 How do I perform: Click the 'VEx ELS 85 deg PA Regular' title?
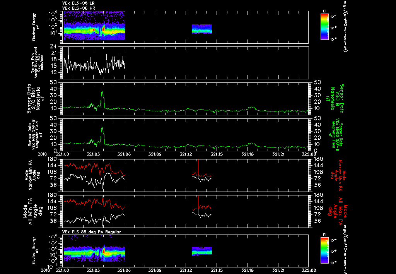(x=92, y=232)
